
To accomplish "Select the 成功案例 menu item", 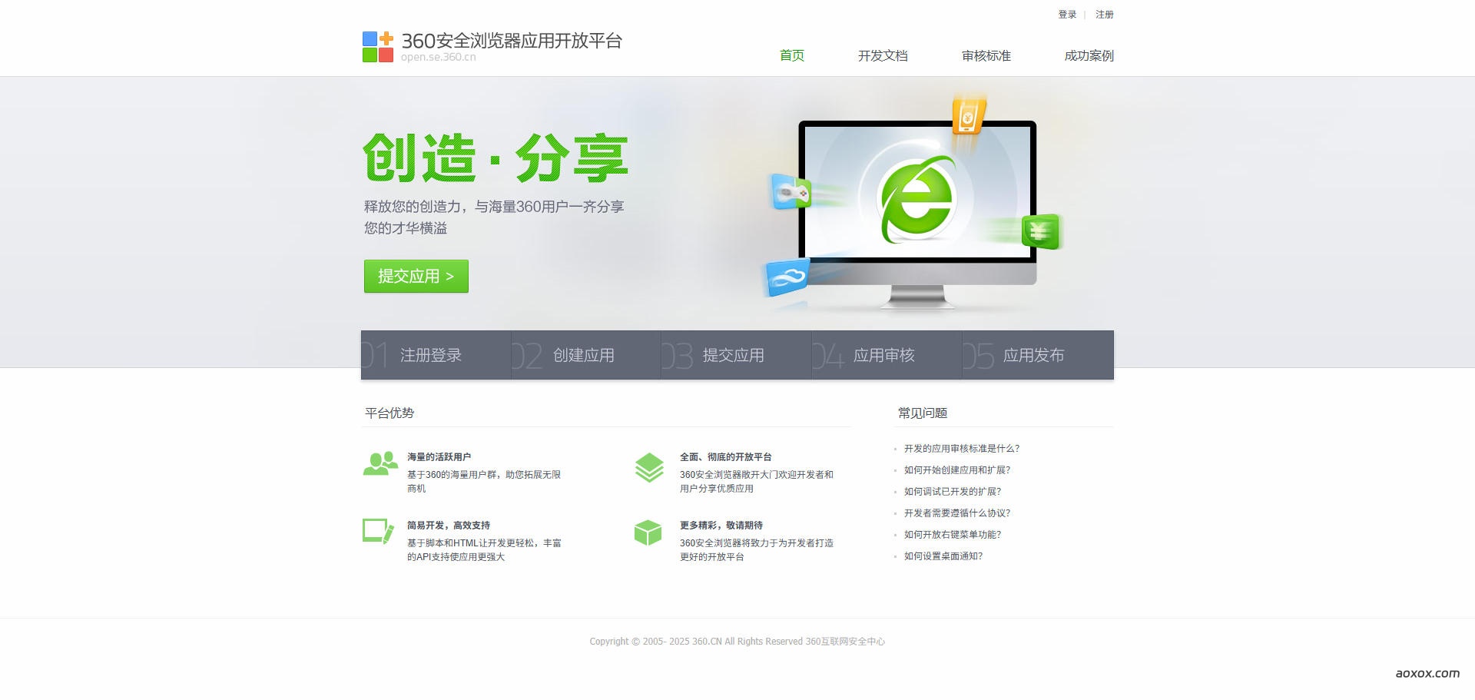I will click(x=1089, y=55).
